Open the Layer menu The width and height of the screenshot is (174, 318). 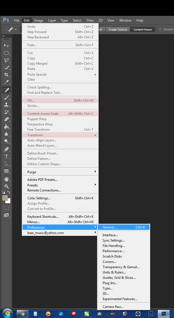52,20
